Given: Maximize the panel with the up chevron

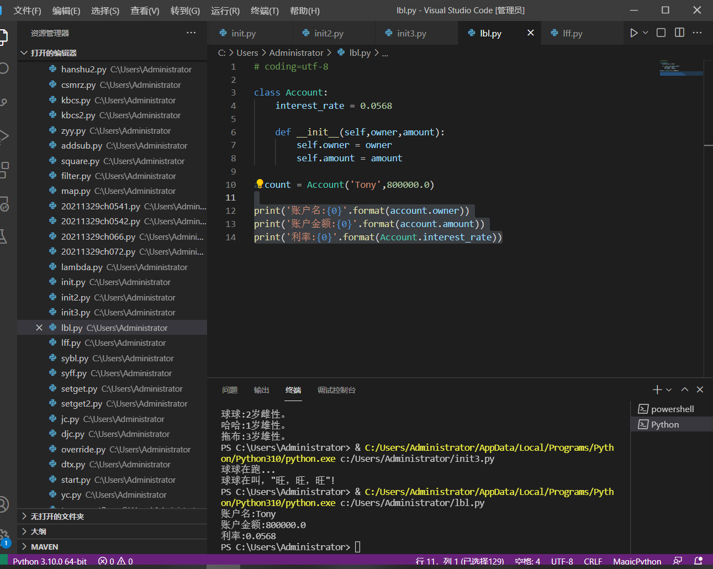Looking at the screenshot, I should click(x=685, y=390).
